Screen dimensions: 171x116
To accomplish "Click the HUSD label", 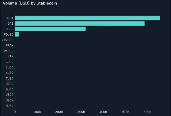I will click(9, 106).
